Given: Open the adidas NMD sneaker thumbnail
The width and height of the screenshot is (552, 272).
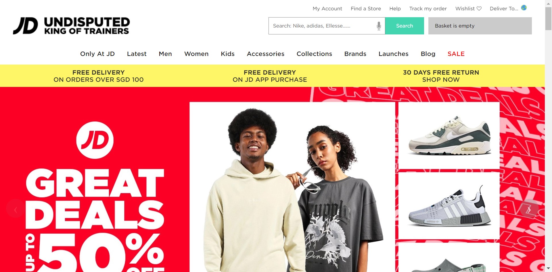Looking at the screenshot, I should (449, 205).
